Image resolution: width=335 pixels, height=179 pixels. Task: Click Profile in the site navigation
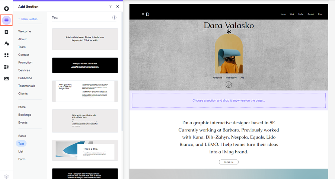click(301, 14)
